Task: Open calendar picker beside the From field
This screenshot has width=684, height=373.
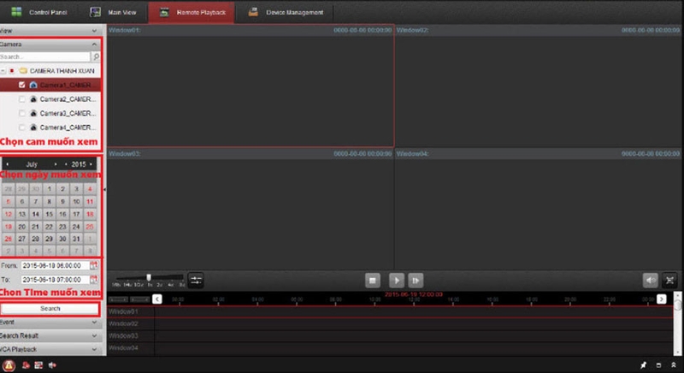Action: pyautogui.click(x=94, y=266)
